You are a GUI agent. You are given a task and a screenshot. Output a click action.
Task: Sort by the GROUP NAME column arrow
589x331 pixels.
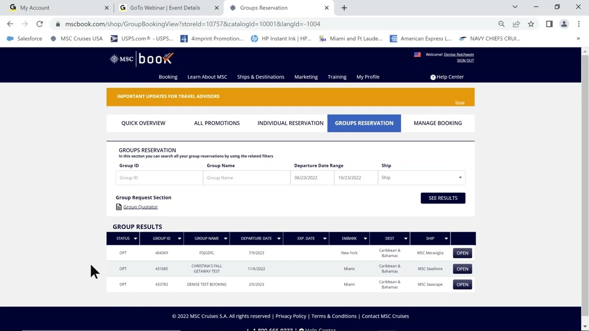pyautogui.click(x=225, y=239)
